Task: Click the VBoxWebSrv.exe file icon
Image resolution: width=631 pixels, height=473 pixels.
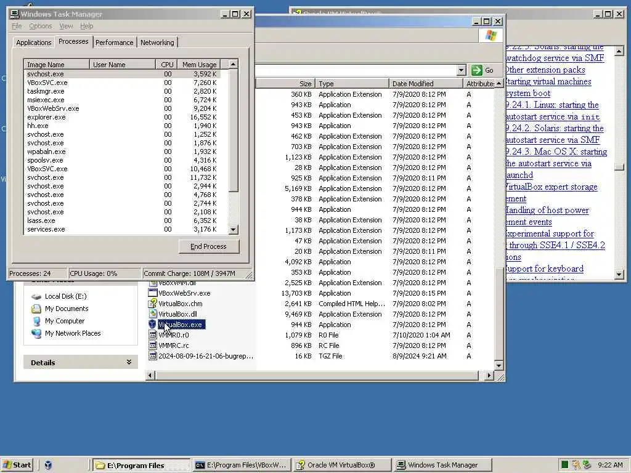Action: coord(153,293)
